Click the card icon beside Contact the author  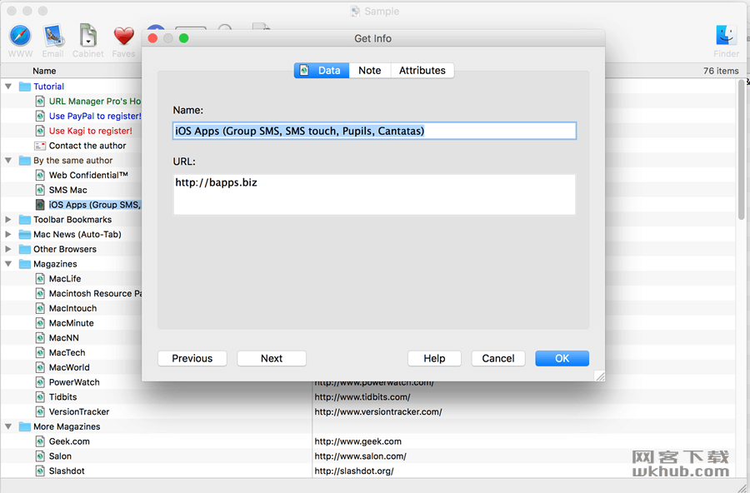[x=40, y=146]
